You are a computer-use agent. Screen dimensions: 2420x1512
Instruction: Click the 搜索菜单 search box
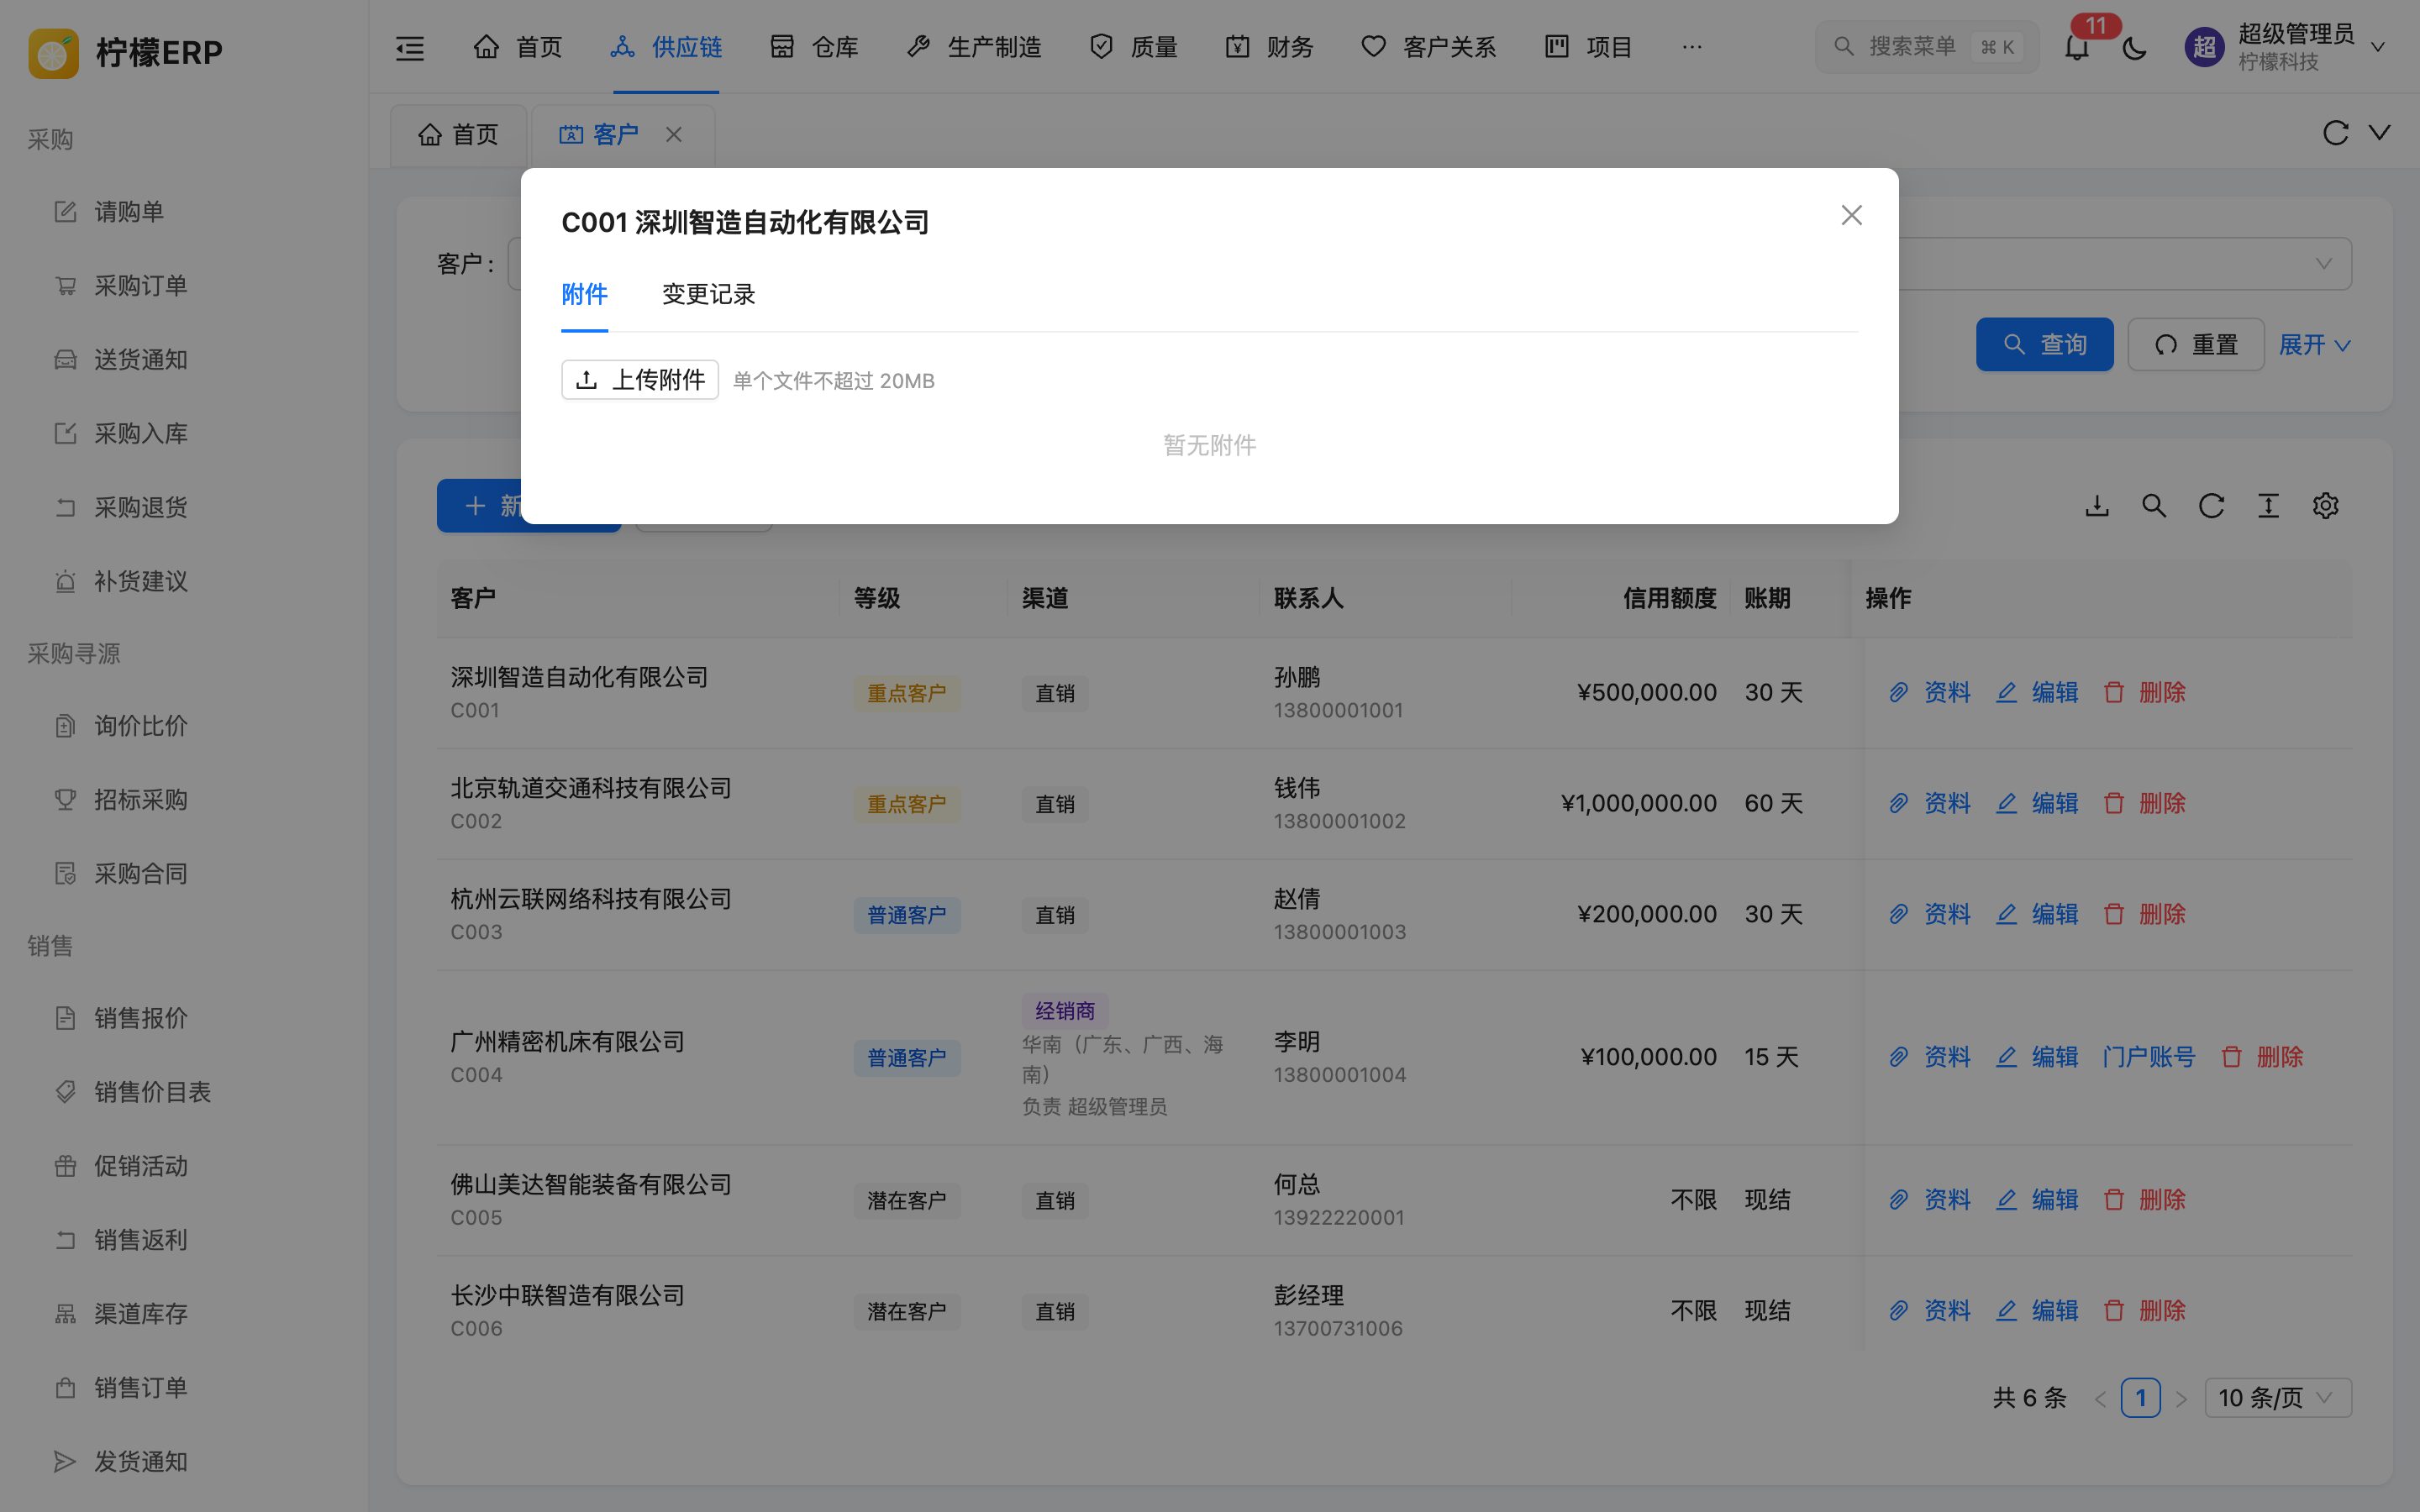pyautogui.click(x=1926, y=47)
